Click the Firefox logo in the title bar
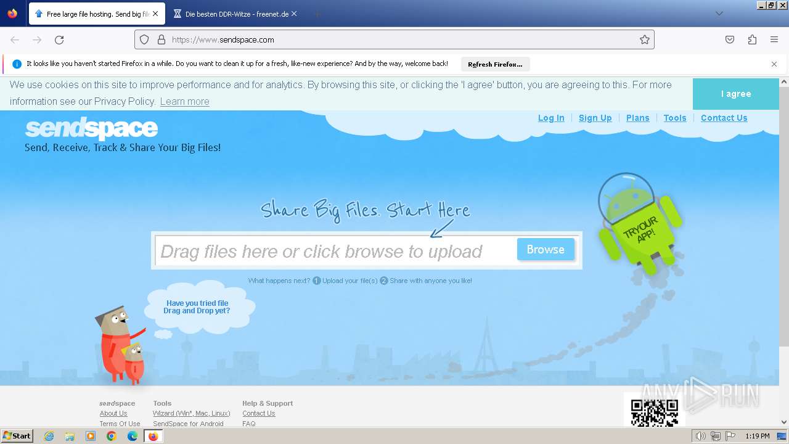The width and height of the screenshot is (789, 444). (x=12, y=13)
